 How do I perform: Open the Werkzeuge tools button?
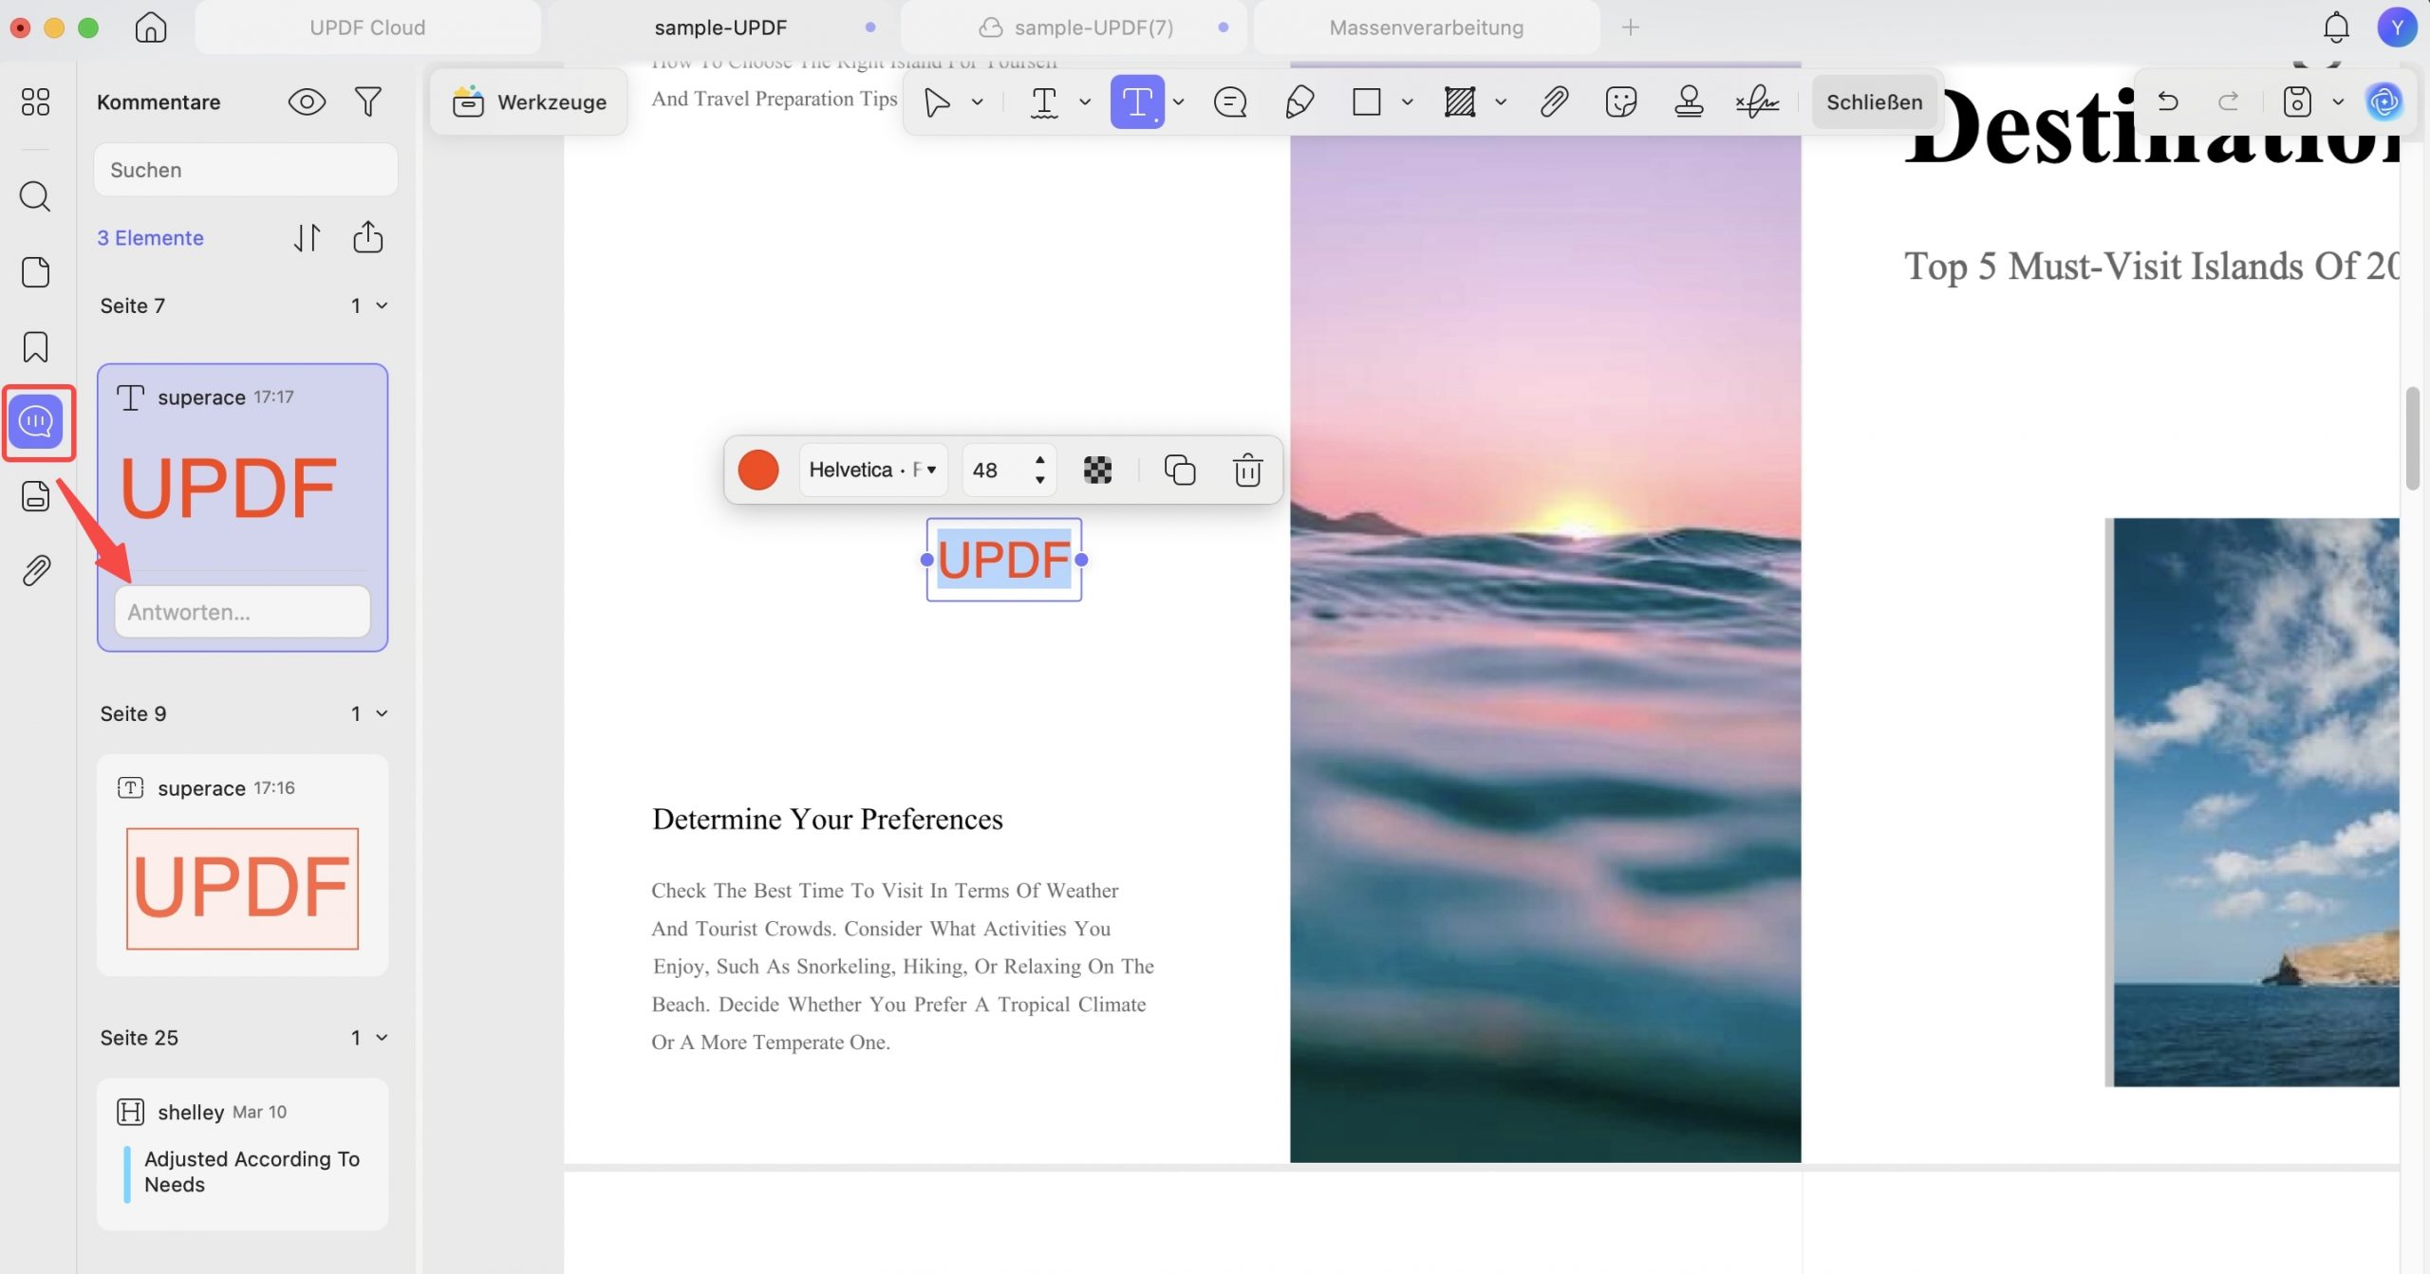pyautogui.click(x=529, y=102)
